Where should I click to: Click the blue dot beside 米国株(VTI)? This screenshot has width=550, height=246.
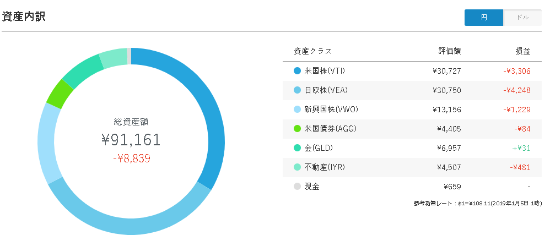click(298, 71)
